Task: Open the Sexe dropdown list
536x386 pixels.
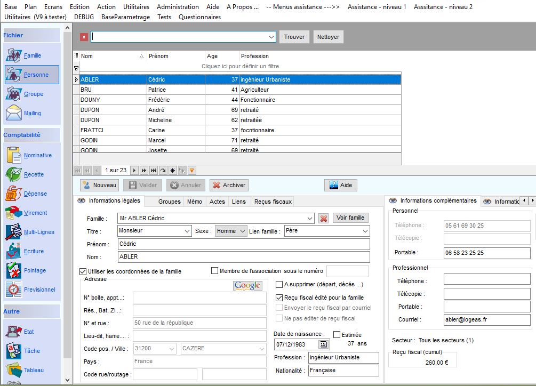Action: pyautogui.click(x=243, y=231)
